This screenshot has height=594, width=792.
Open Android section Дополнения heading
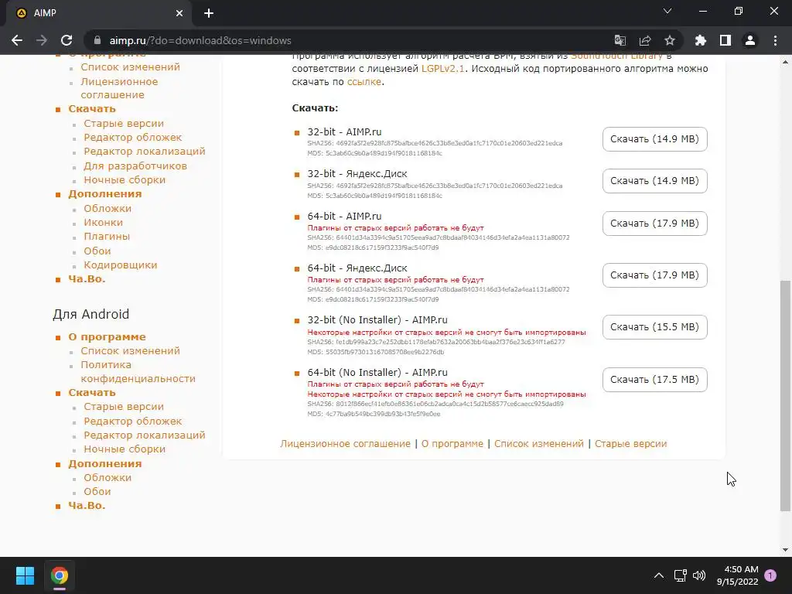(105, 464)
